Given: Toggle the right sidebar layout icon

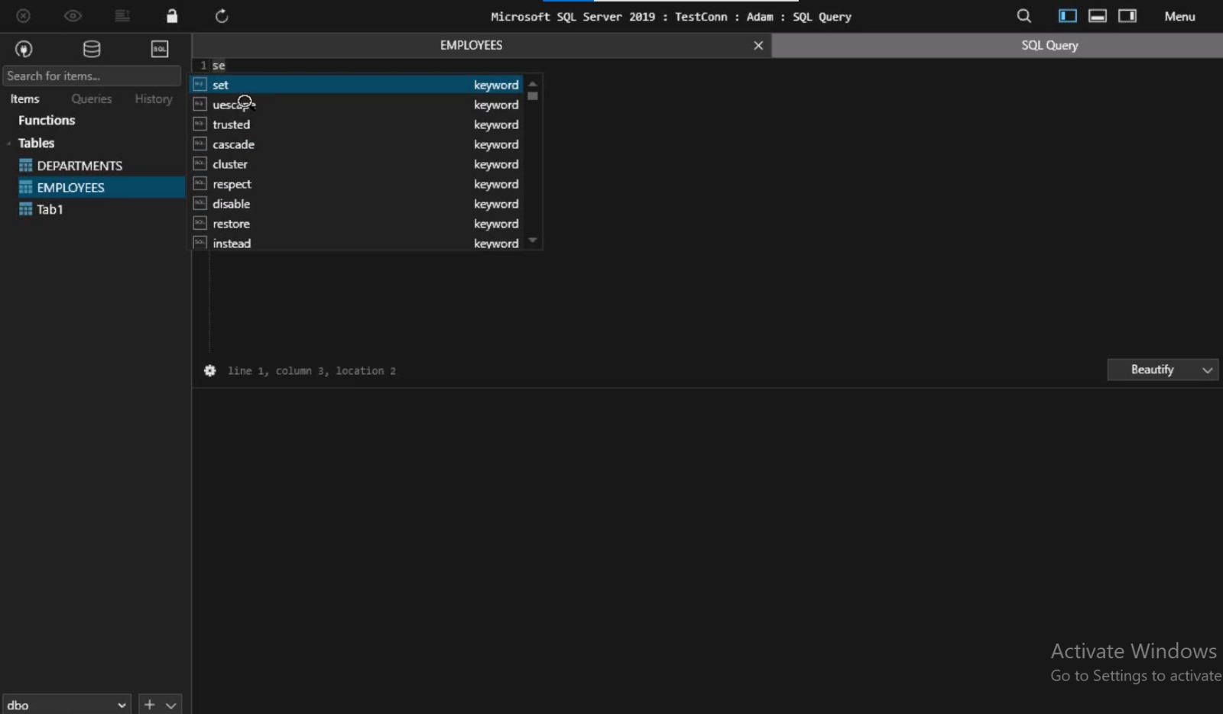Looking at the screenshot, I should click(x=1127, y=16).
